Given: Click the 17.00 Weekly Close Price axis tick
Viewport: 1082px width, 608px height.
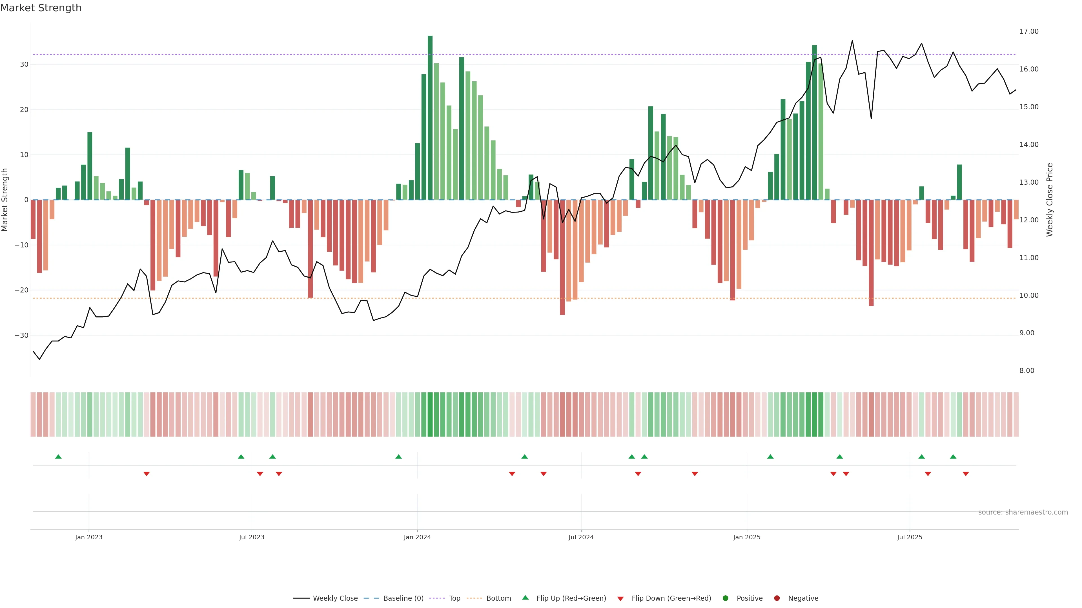Looking at the screenshot, I should pyautogui.click(x=1029, y=32).
